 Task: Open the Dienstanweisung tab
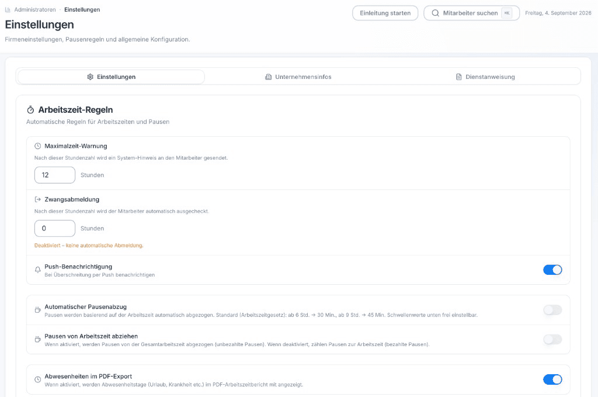tap(485, 77)
